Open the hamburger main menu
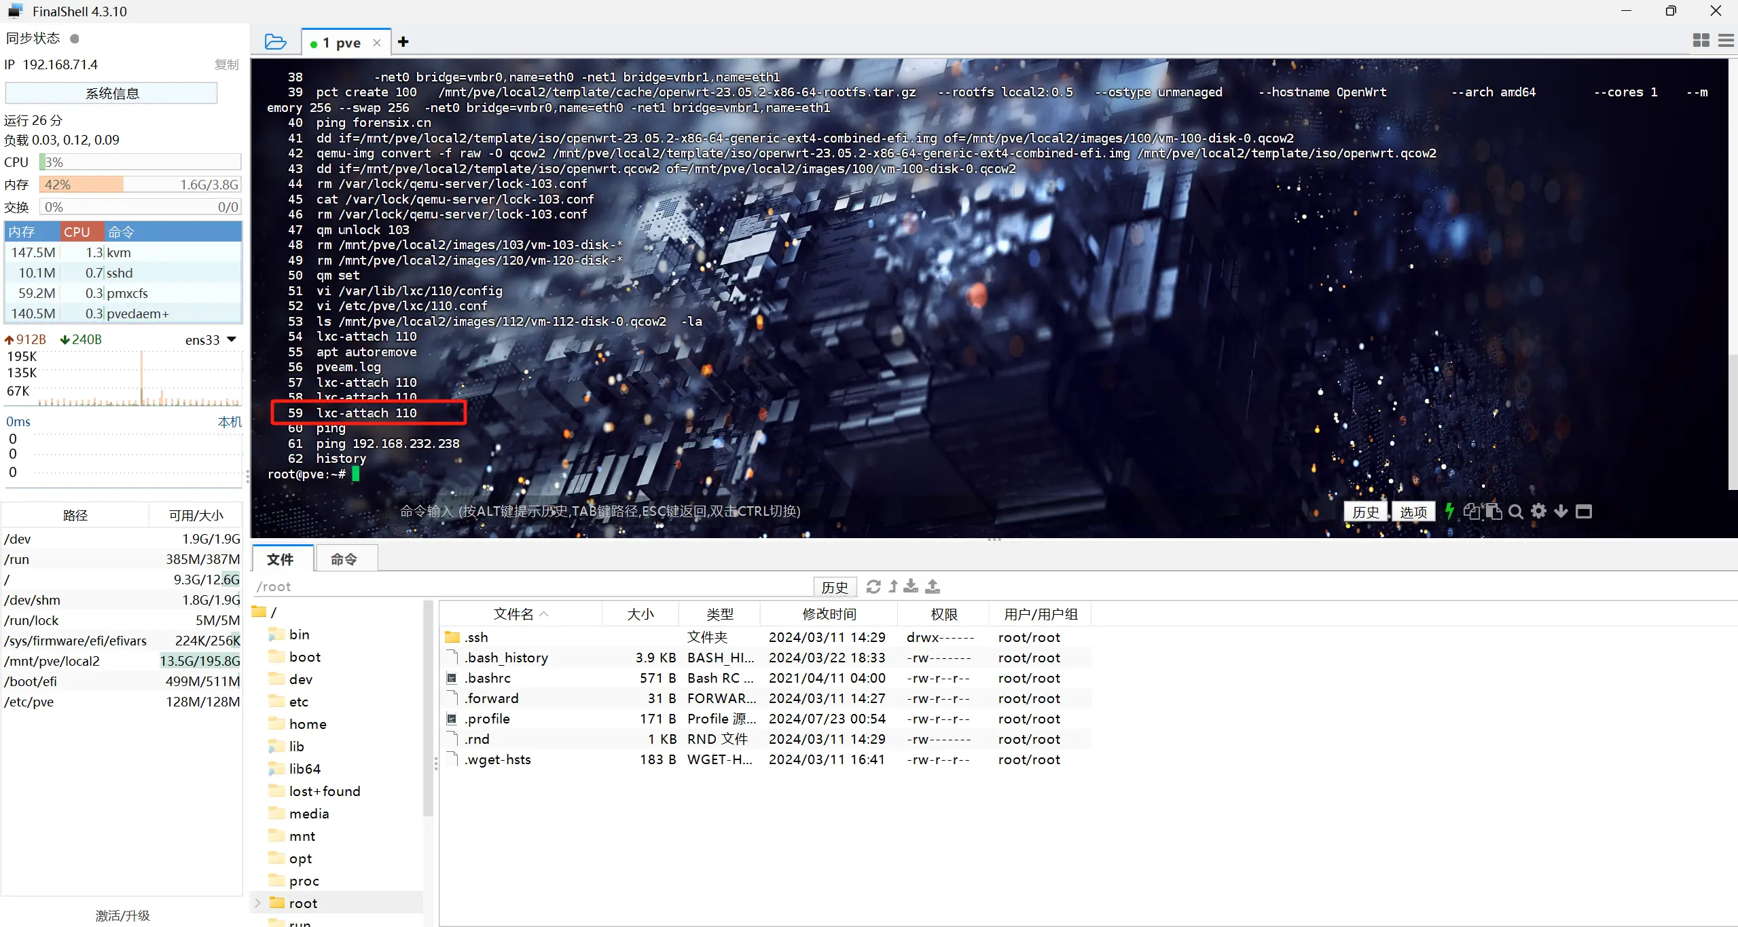The image size is (1738, 927). (1726, 41)
